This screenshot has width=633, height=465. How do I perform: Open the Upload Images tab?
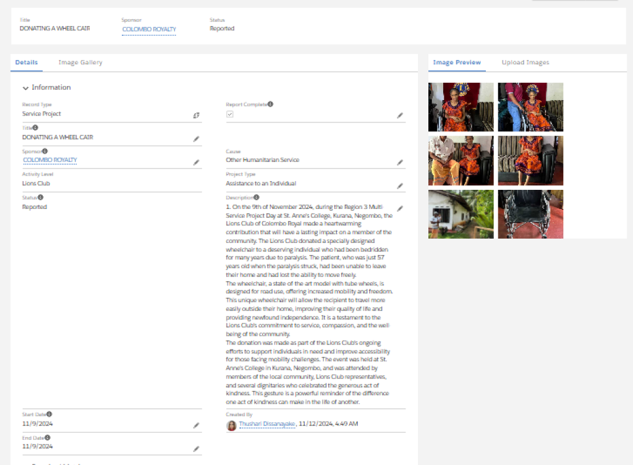[x=525, y=62]
